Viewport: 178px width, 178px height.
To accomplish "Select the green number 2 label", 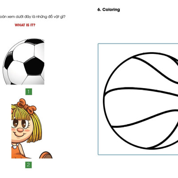I will tap(28, 165).
